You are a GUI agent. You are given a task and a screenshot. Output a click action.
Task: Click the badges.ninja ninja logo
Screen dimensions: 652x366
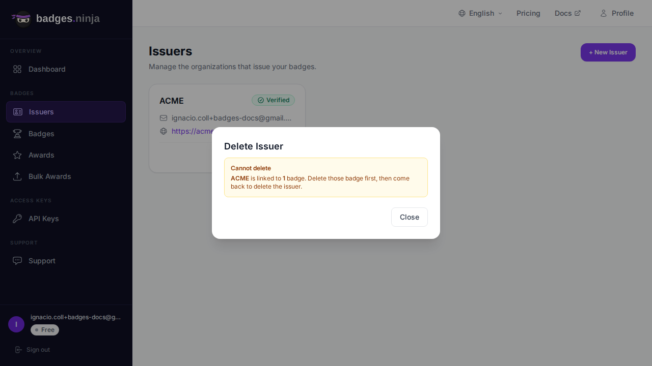click(22, 19)
